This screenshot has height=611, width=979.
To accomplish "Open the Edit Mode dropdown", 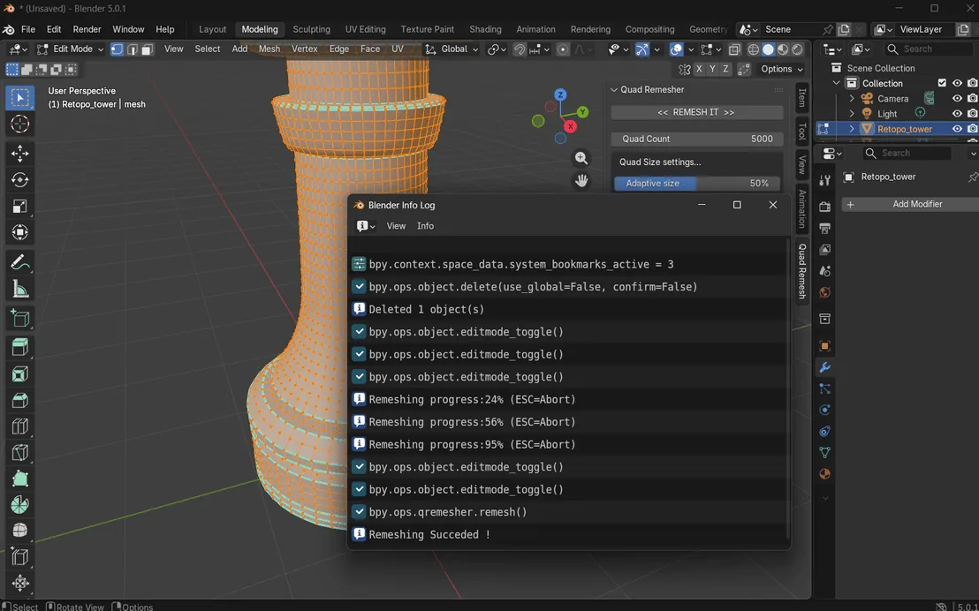I will point(69,49).
